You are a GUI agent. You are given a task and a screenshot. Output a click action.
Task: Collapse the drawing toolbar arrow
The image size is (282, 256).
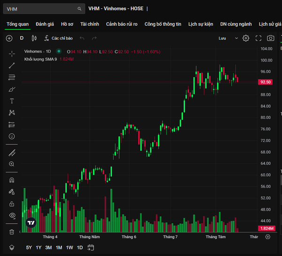point(20,232)
